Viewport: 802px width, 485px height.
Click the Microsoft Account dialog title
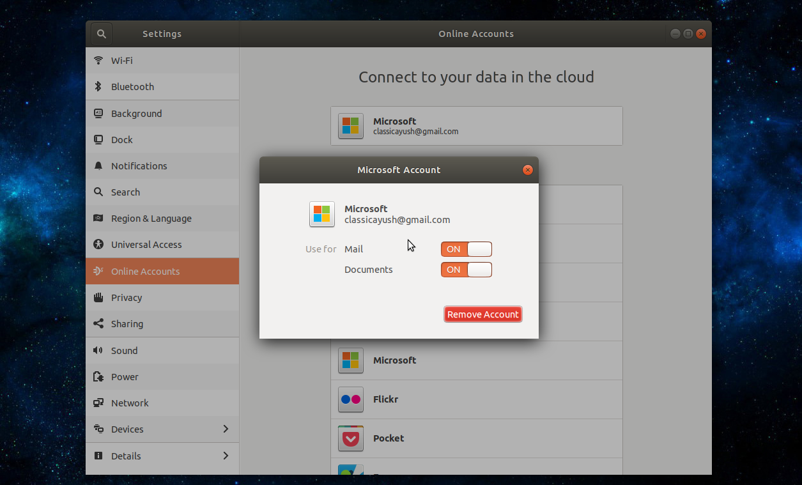pos(399,170)
